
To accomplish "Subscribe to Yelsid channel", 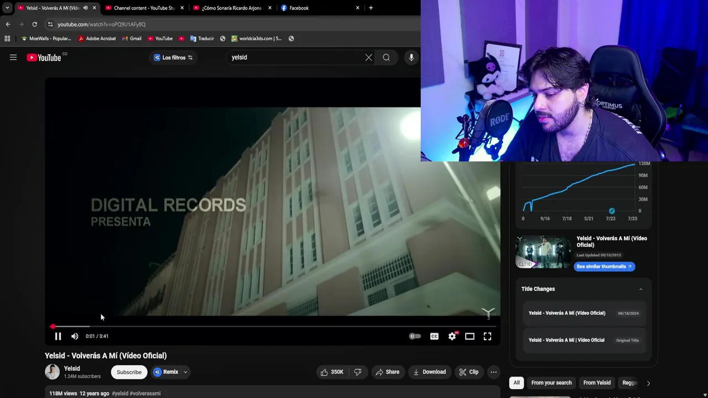I will coord(129,372).
